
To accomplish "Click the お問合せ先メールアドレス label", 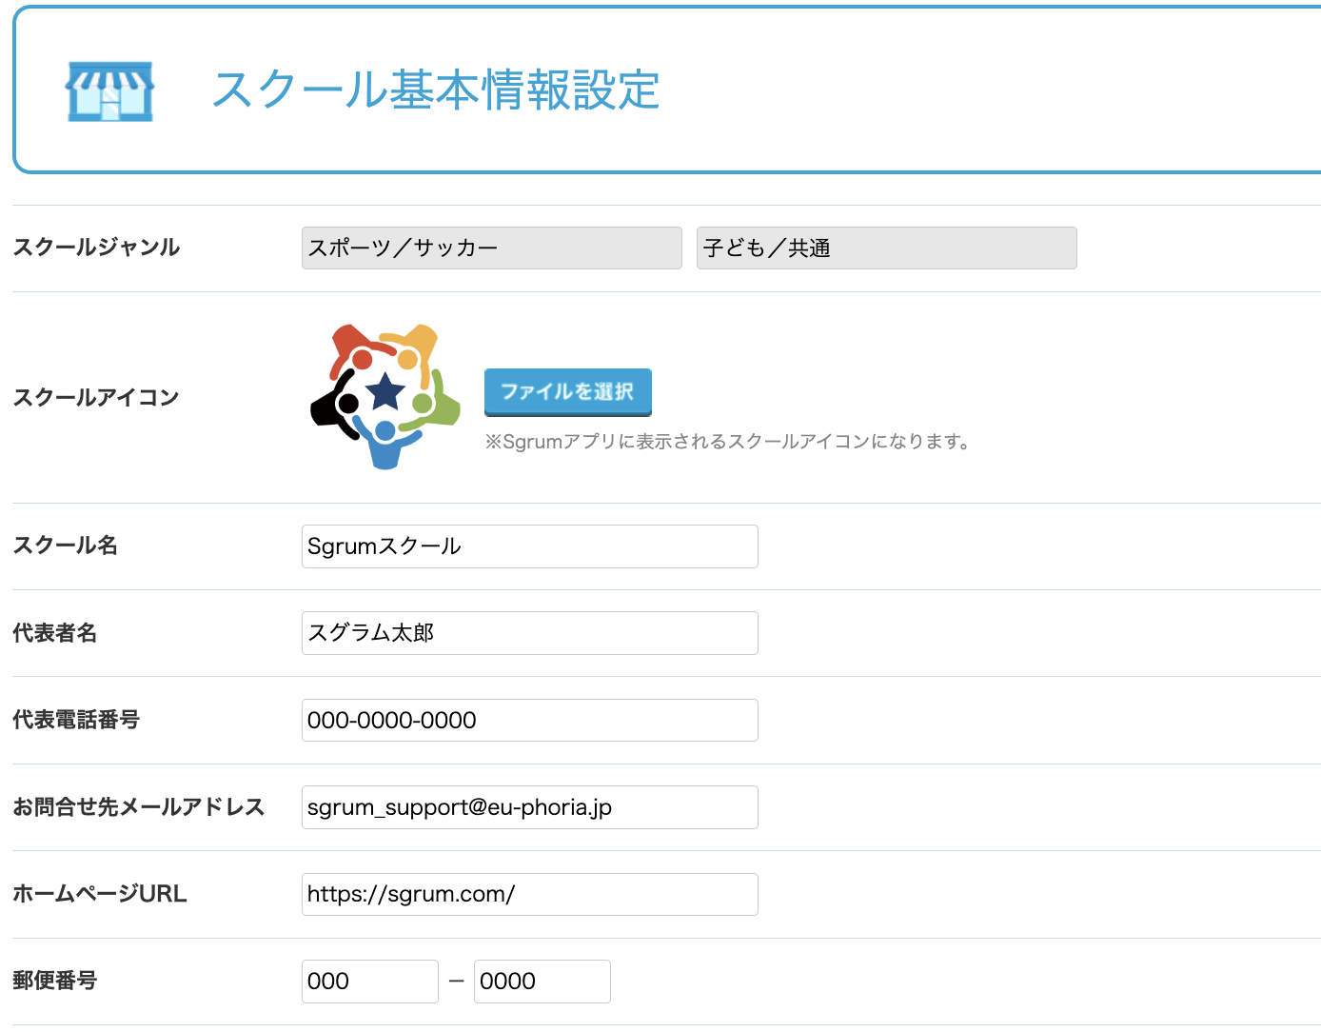I will [139, 807].
